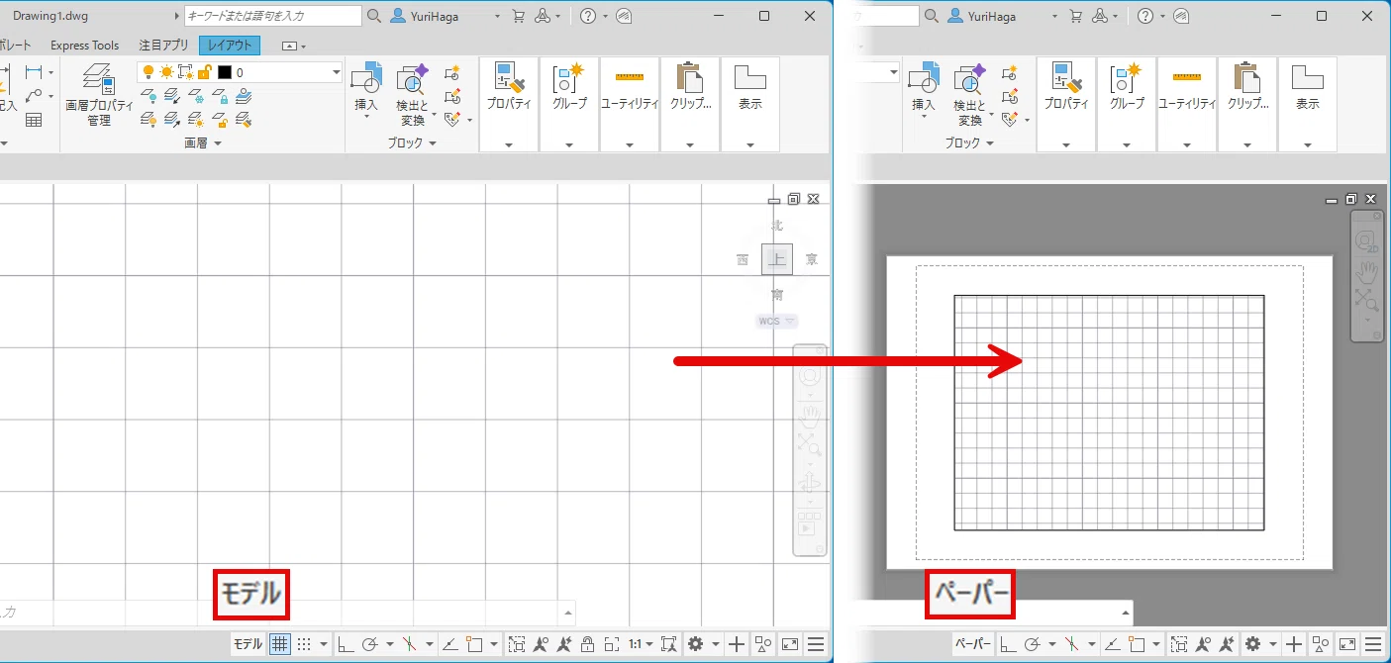Select the レイアウト ribbon tab

(230, 46)
